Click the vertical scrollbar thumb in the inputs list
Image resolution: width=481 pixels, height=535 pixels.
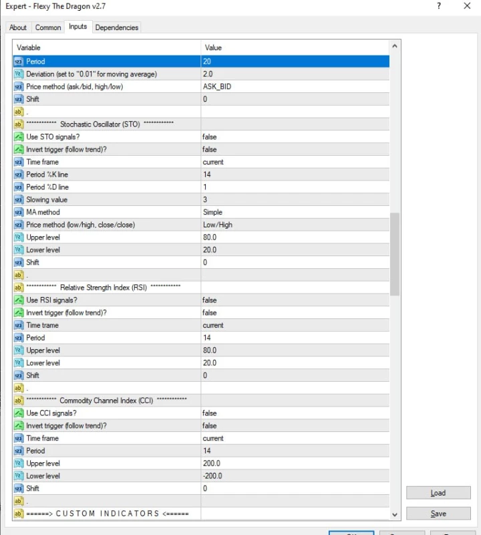point(394,254)
